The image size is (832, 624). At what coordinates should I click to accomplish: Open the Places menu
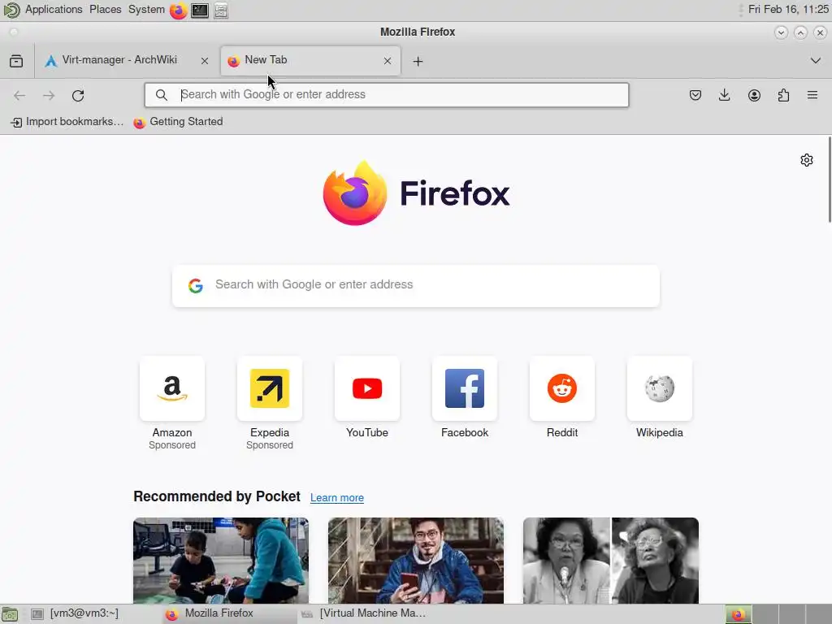105,10
